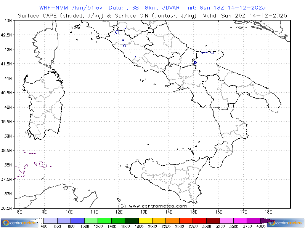This screenshot has width=305, height=228.
Task: Select the dark green 1600-1800 legend swatch
Action: point(132,221)
